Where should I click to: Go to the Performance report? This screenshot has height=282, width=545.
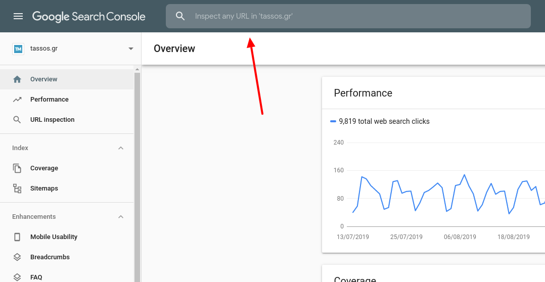coord(50,100)
